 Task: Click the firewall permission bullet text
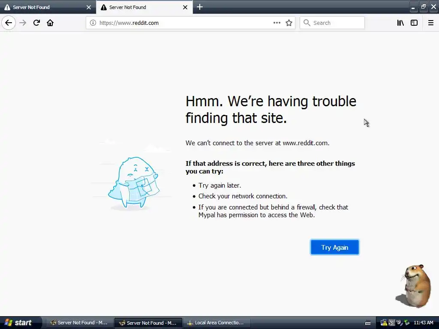tap(273, 211)
